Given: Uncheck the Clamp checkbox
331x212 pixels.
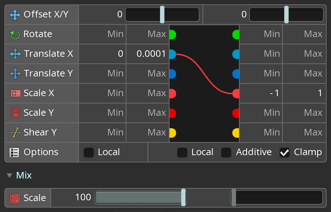Looking at the screenshot, I should pyautogui.click(x=285, y=152).
